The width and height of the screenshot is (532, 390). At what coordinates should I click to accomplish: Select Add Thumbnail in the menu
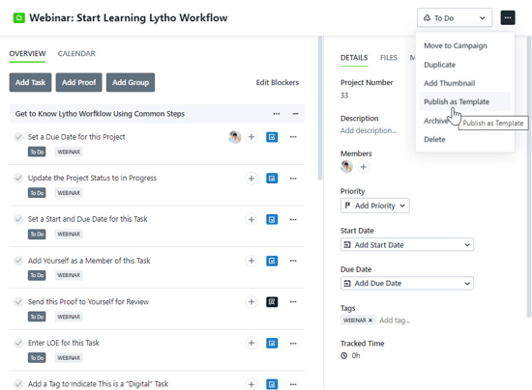[449, 83]
